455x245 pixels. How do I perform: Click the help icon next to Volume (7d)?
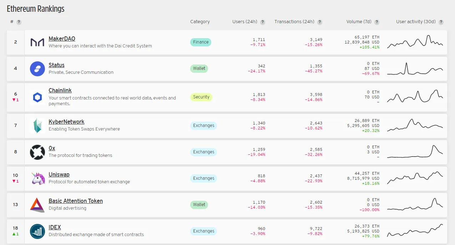pos(377,22)
